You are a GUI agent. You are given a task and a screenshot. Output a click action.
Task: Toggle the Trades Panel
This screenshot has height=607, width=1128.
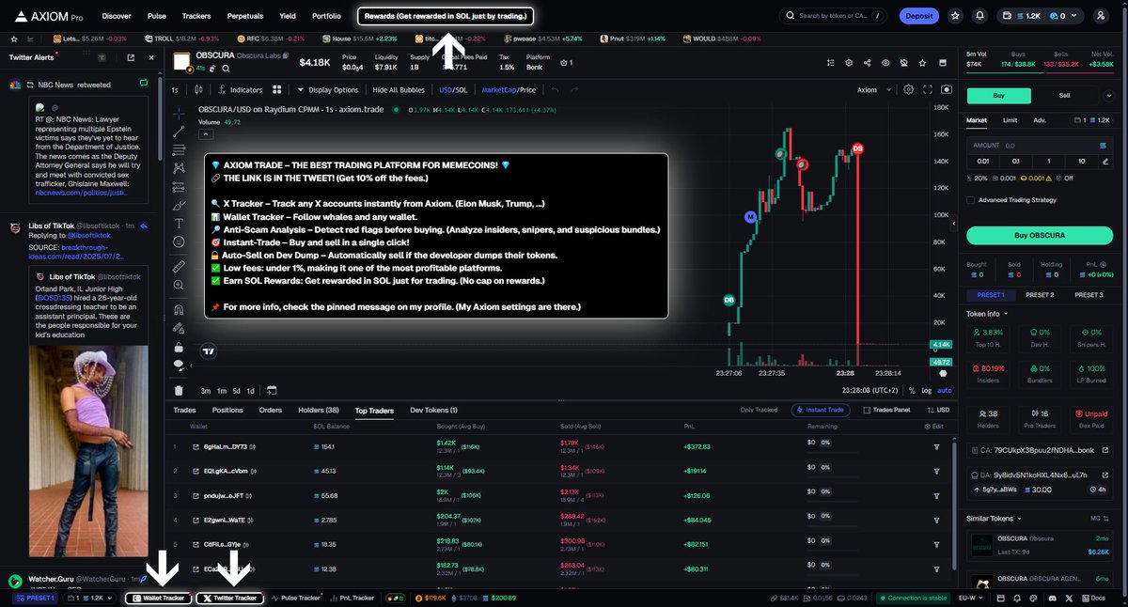(x=885, y=410)
